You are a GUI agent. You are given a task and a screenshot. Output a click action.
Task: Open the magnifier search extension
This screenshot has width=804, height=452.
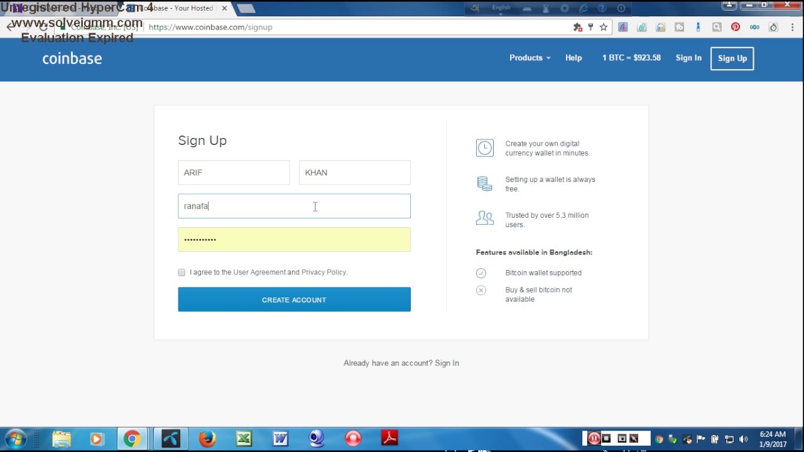(717, 27)
